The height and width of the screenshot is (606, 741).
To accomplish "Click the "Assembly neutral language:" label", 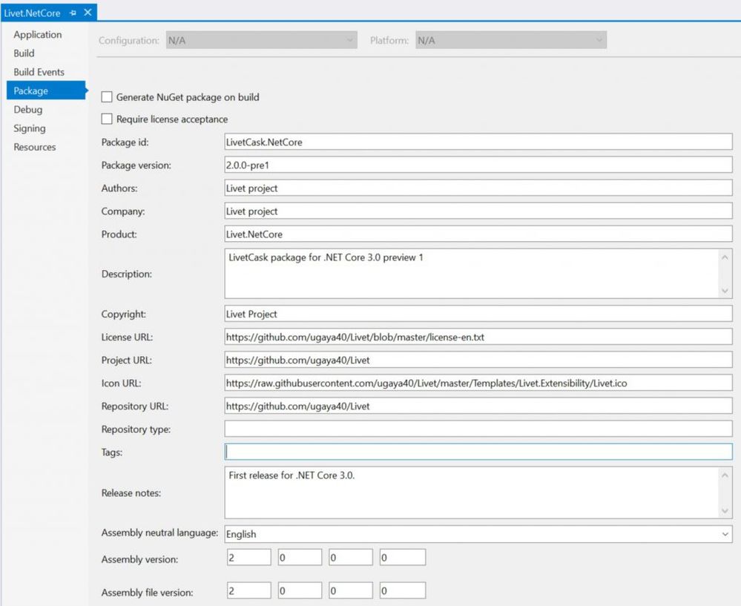I will coord(159,533).
